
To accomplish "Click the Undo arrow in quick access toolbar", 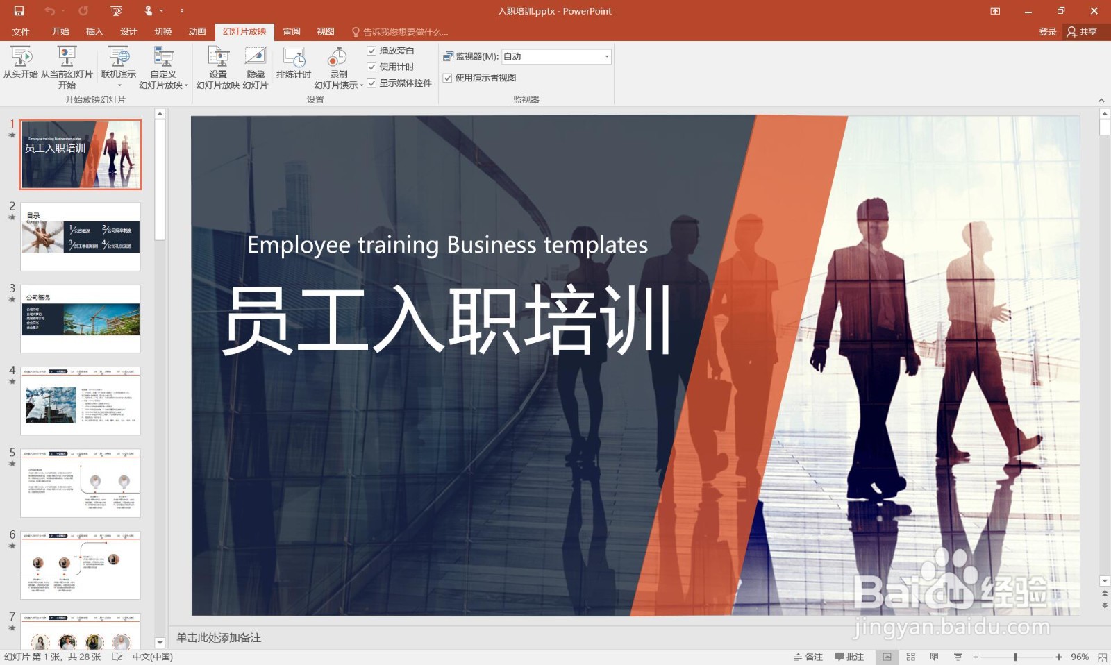I will [x=49, y=11].
